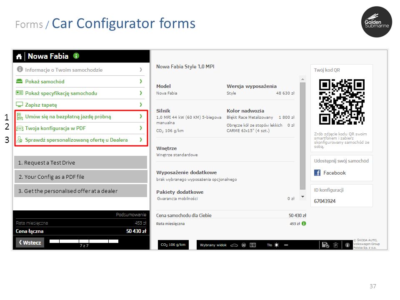
Task: Select the steering wheel interior view icon
Action: [244, 245]
